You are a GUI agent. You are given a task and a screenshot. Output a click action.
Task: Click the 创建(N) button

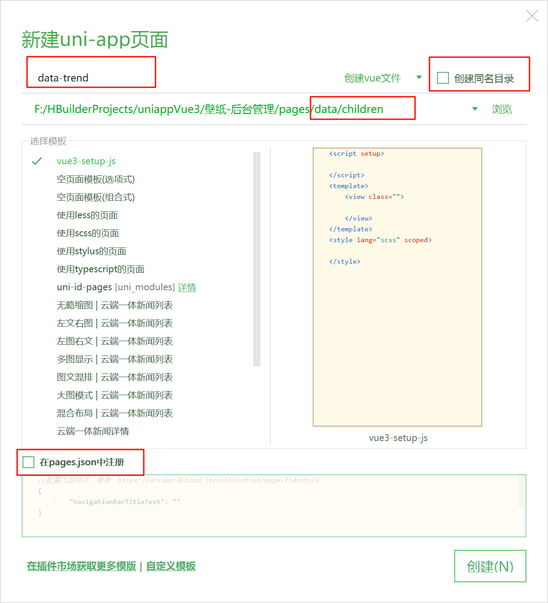pos(490,566)
